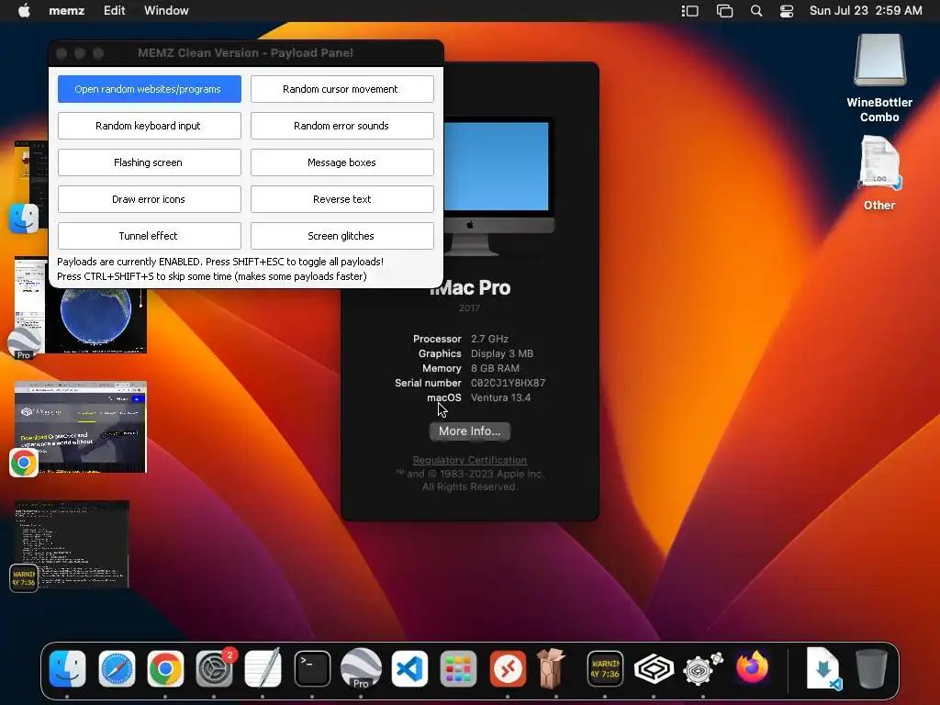The height and width of the screenshot is (705, 940).
Task: Open the WineBottler box icon in dock
Action: 552,668
